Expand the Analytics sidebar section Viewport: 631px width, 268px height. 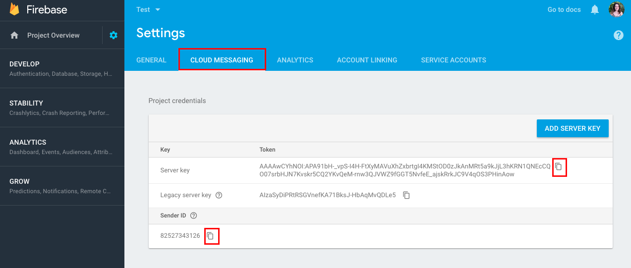62,147
